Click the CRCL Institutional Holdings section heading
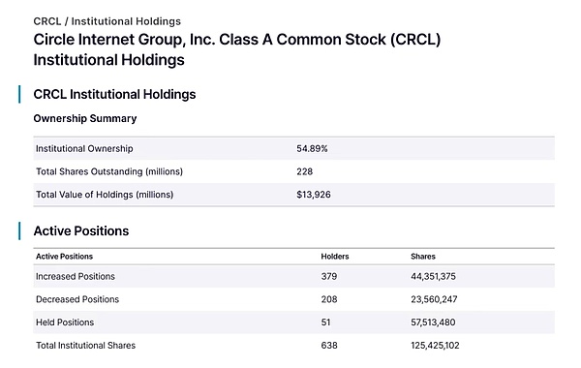The width and height of the screenshot is (581, 368). [114, 95]
